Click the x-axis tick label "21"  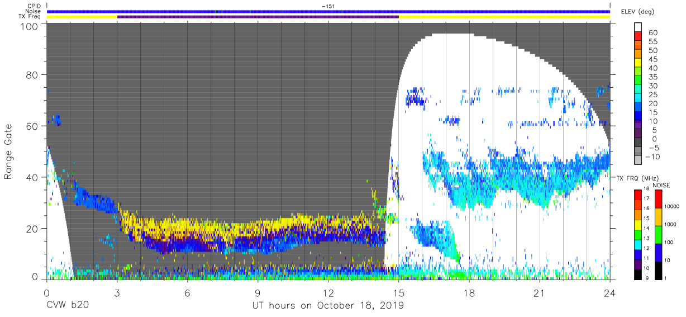(x=540, y=292)
